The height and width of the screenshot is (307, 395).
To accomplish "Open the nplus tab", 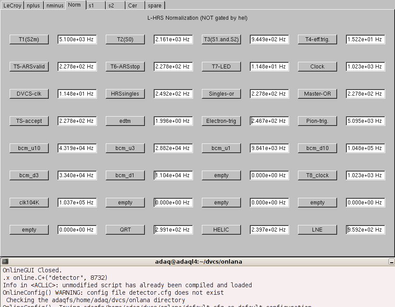I will [x=33, y=5].
